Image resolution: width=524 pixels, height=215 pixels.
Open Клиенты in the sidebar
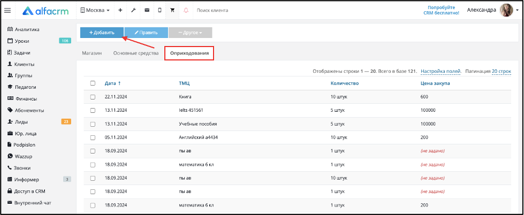[x=21, y=64]
